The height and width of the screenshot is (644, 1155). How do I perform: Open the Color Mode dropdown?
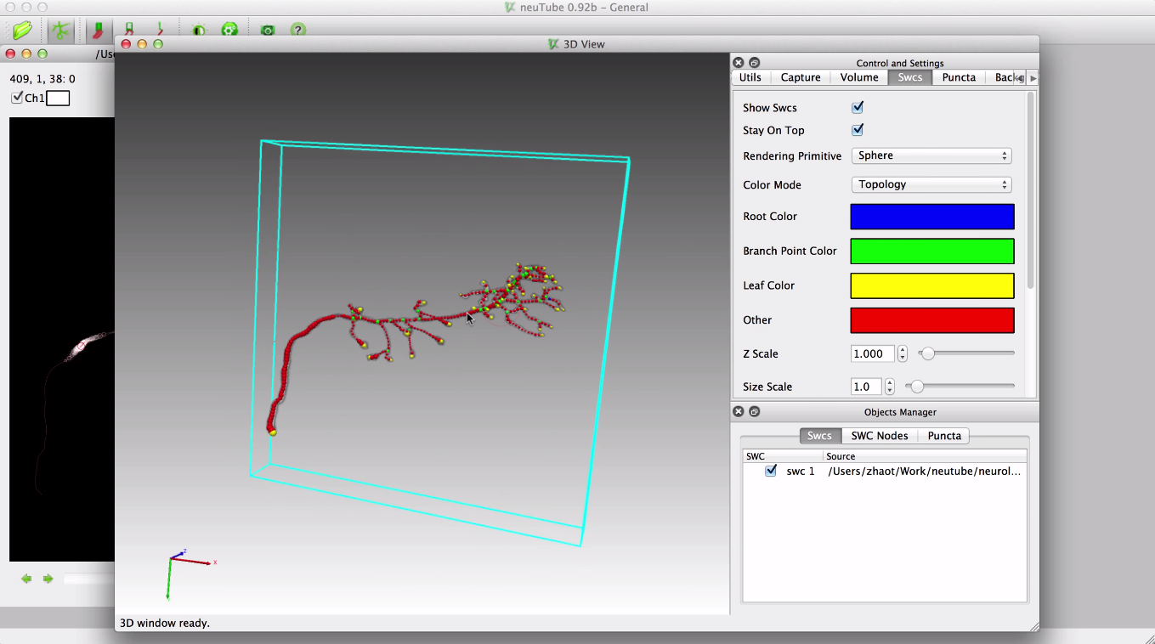click(931, 185)
